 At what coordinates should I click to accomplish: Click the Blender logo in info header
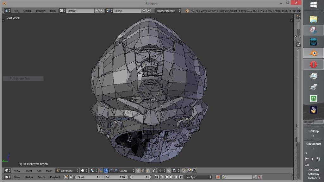point(187,11)
